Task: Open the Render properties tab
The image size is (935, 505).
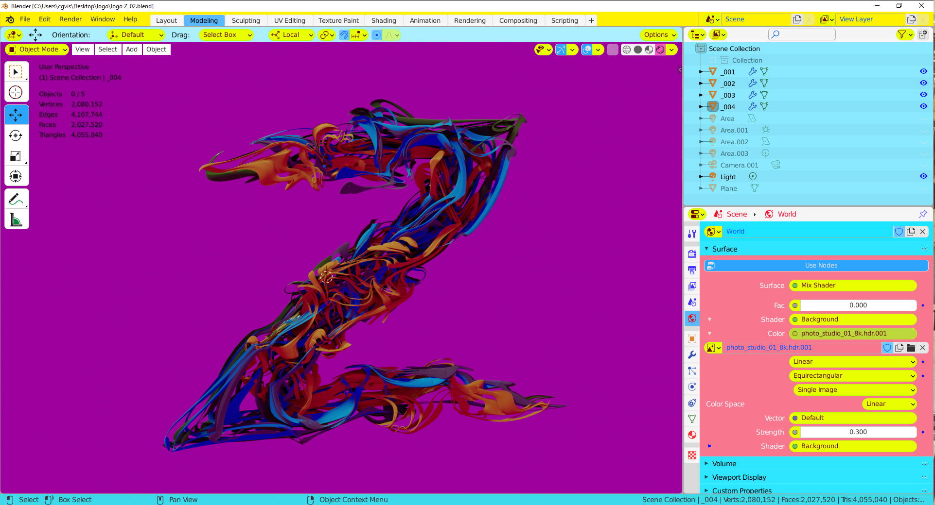Action: pyautogui.click(x=692, y=254)
